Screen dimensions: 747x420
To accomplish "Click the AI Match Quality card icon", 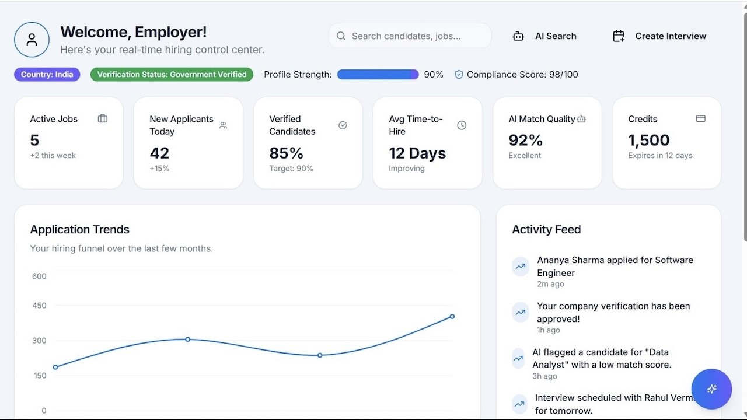I will coord(581,118).
